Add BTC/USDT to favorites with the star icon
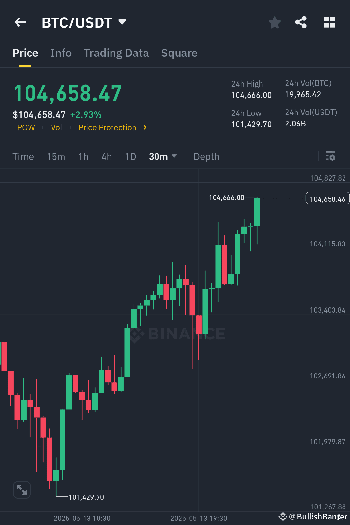This screenshot has height=525, width=350. coord(274,22)
